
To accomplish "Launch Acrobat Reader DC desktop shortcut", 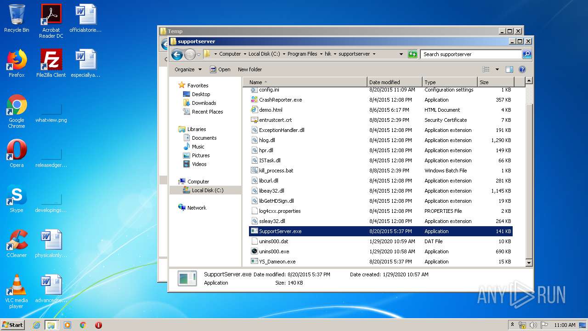I will point(51,21).
